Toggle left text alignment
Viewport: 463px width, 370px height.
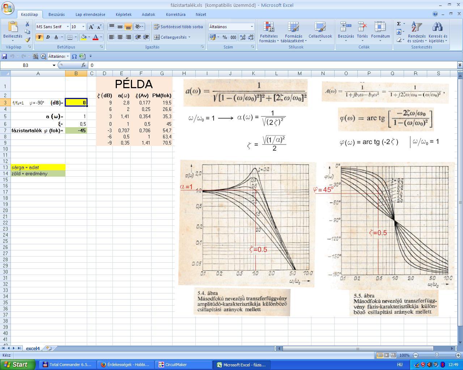112,37
